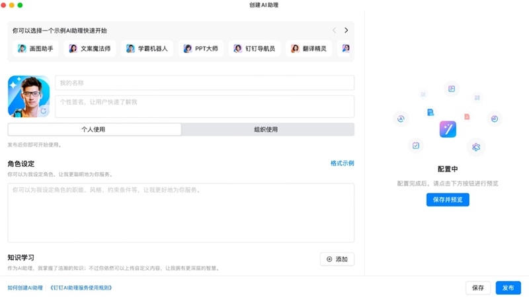Switch to 个人使用 tab
Screen dimensions: 529x298
click(95, 129)
